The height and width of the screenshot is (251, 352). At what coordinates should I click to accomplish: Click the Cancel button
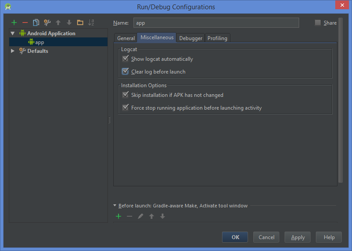(x=266, y=237)
